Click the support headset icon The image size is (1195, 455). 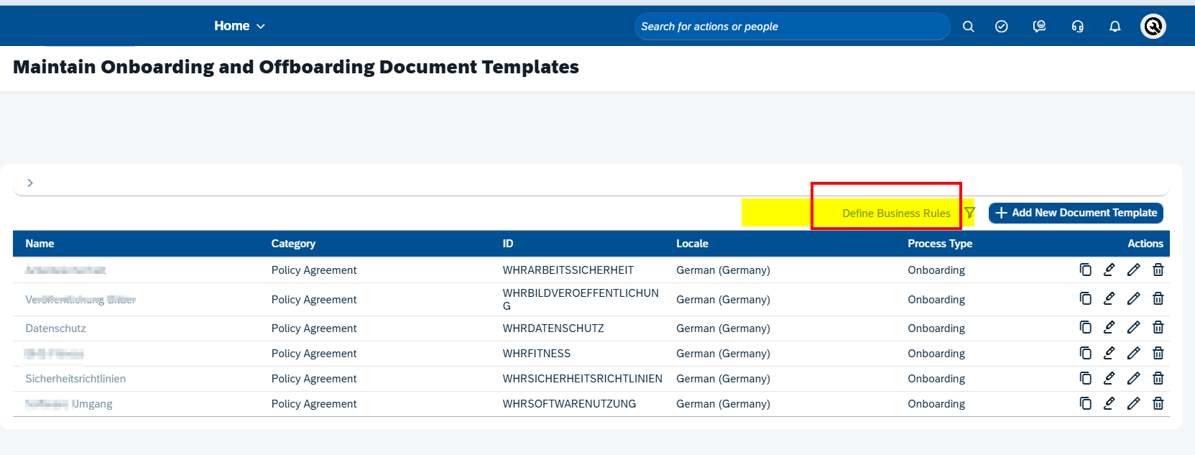click(1077, 27)
